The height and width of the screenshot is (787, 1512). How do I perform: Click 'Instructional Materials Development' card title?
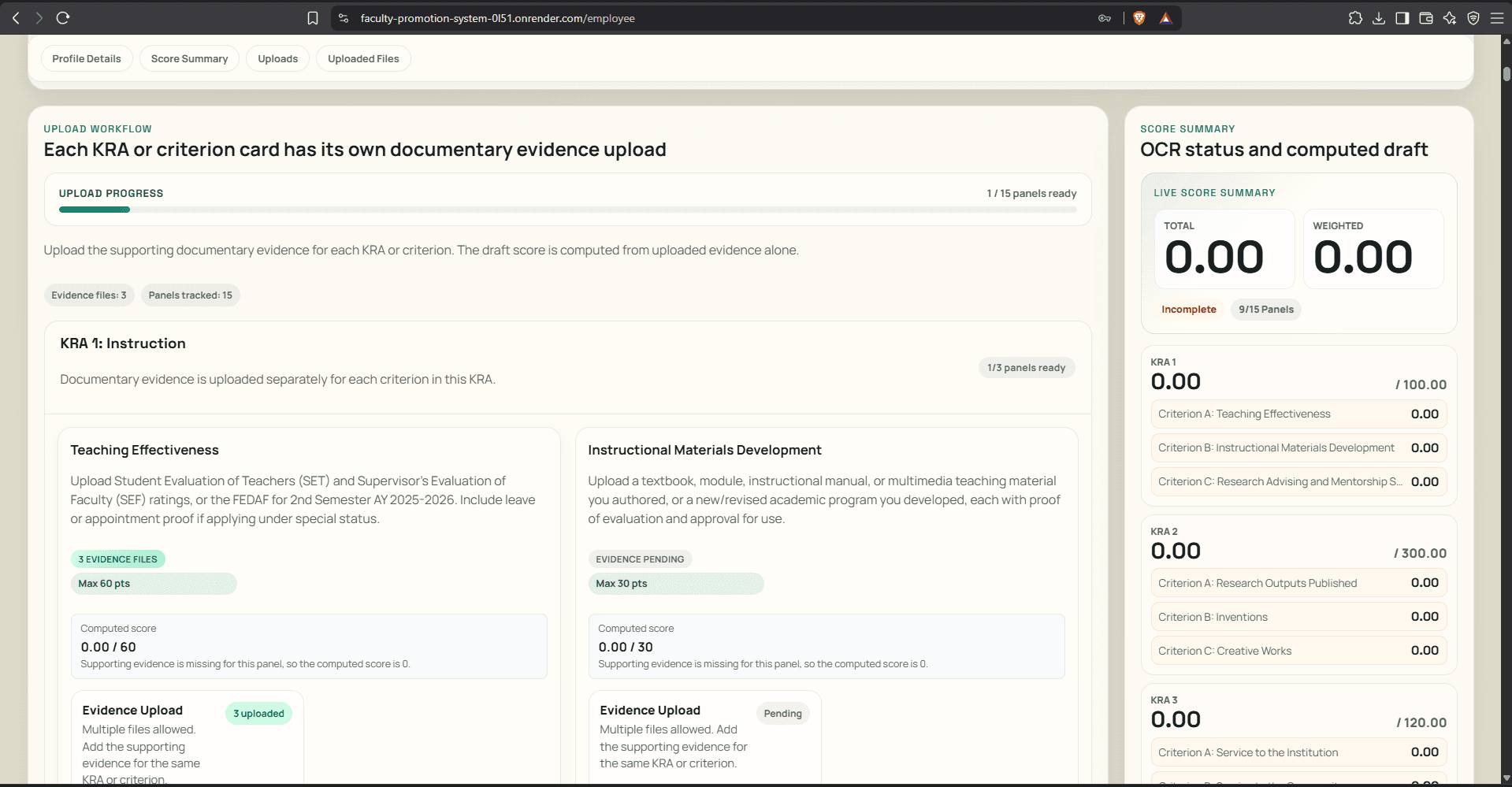[x=704, y=450]
